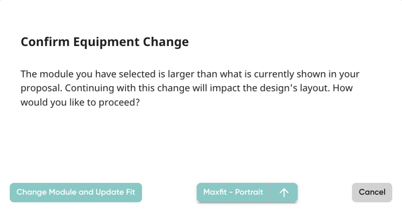Click the word proposal in the message
The height and width of the screenshot is (212, 402).
(41, 89)
